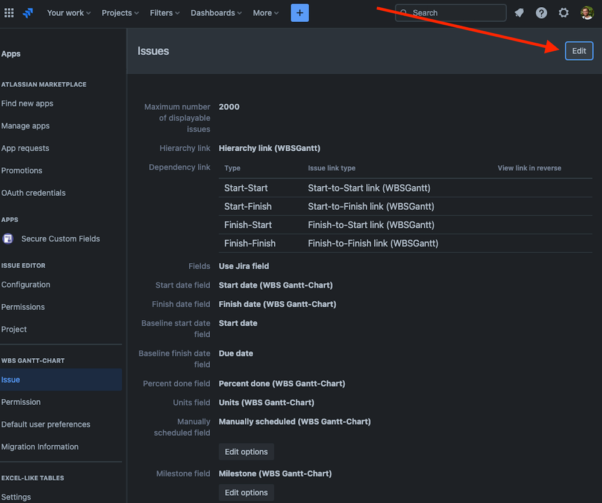Click the Use Jira field value
Screen dimensions: 602x503
244,266
